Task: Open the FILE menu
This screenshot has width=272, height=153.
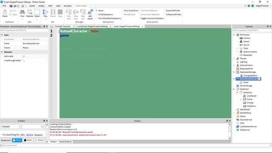Action: coord(4,6)
